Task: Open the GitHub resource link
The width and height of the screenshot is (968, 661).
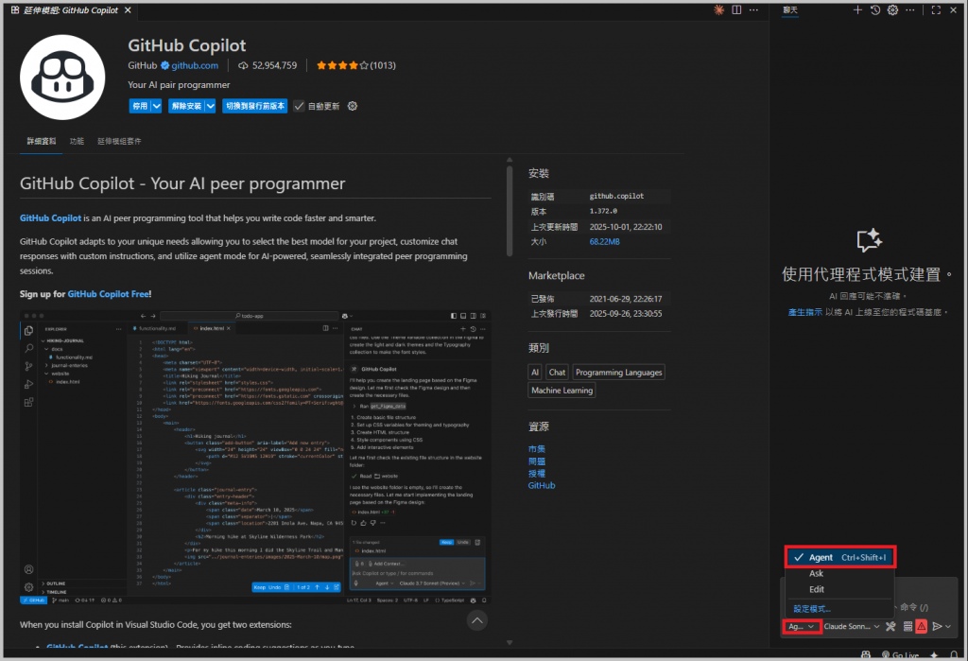Action: (x=542, y=485)
